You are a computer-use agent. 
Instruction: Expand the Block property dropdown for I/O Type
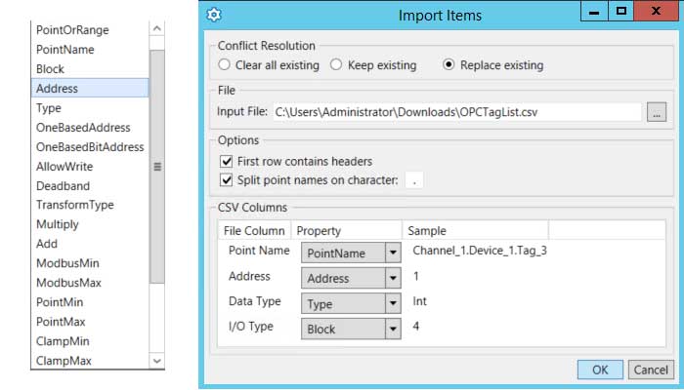pos(392,330)
